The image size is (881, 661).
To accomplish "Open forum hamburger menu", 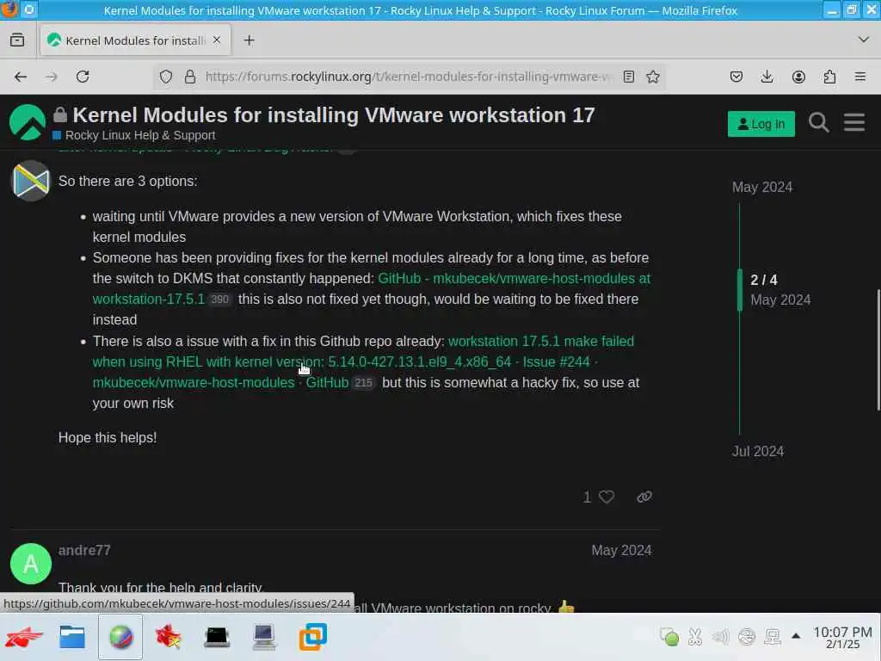I will pos(854,122).
